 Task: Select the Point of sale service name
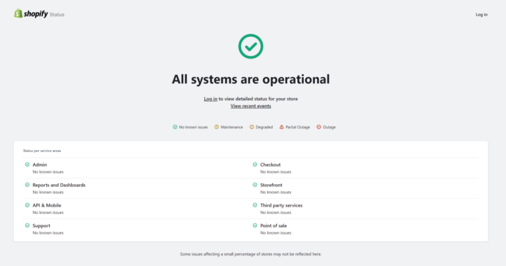click(x=273, y=225)
